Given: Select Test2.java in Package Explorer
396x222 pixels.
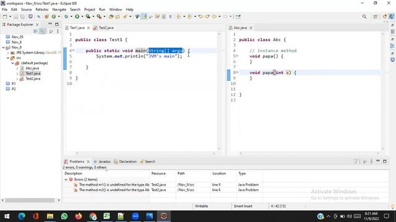Looking at the screenshot, I should tap(33, 79).
